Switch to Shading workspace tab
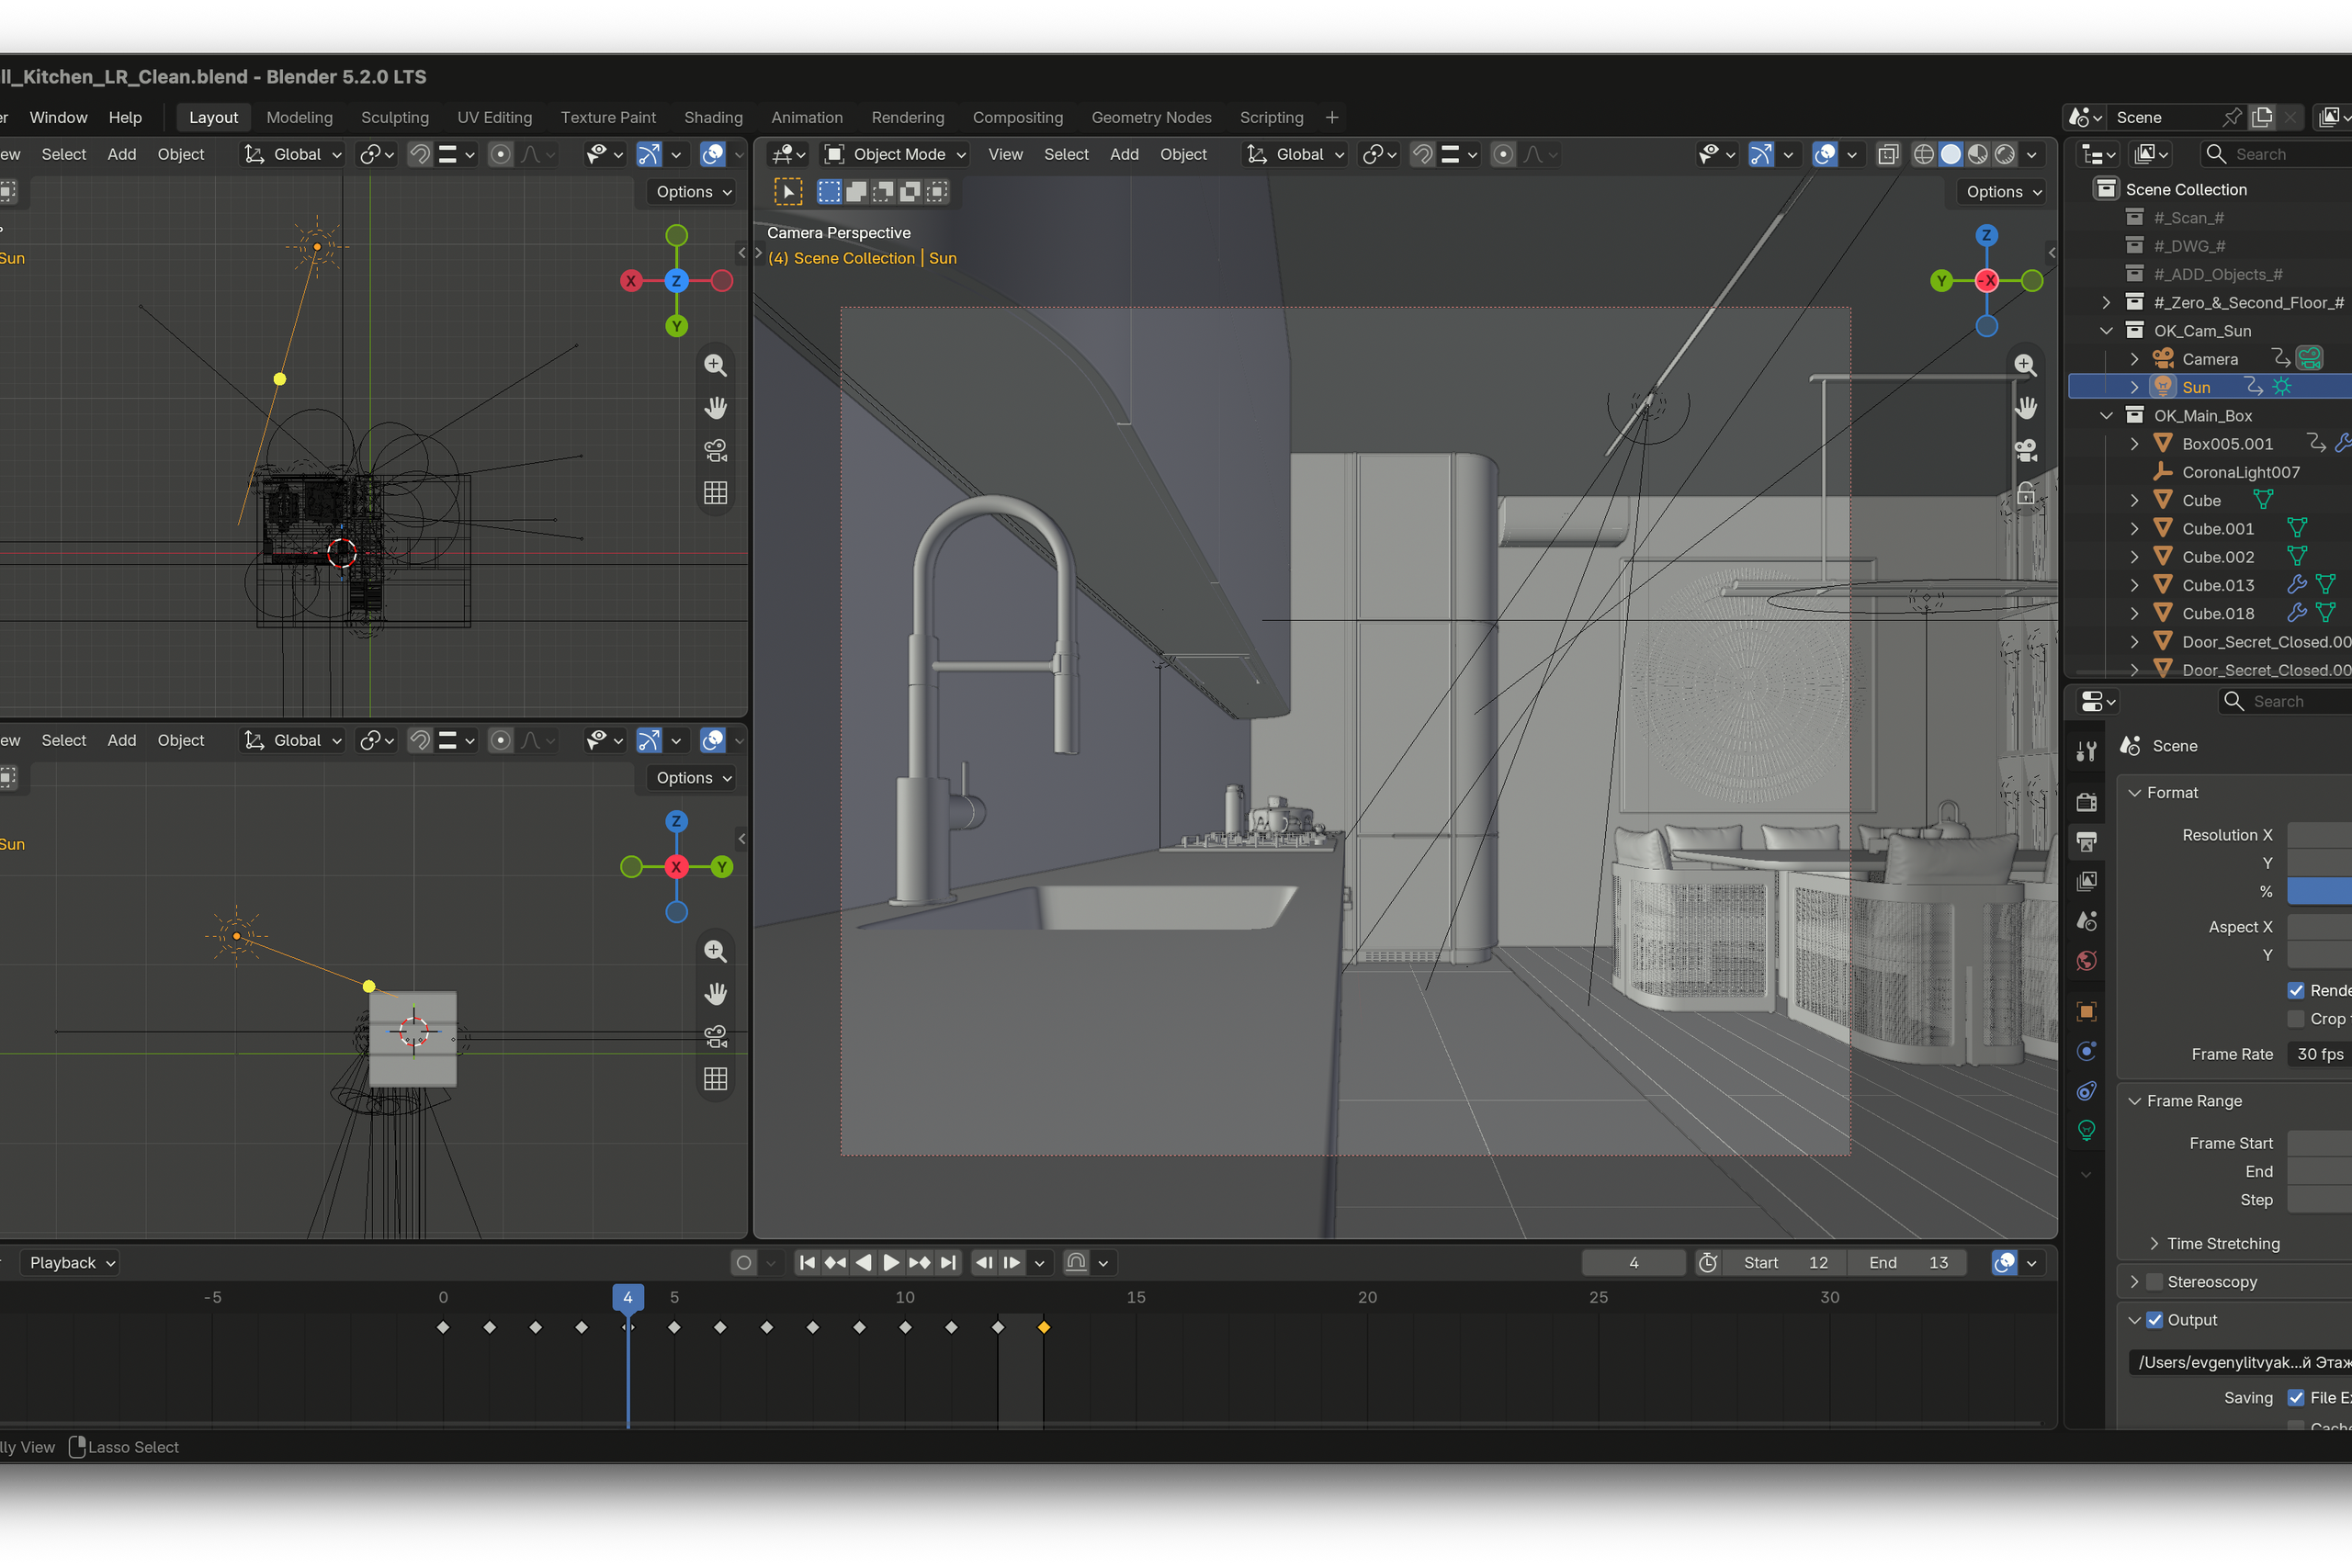Screen dimensions: 2352x1568 pos(713,117)
